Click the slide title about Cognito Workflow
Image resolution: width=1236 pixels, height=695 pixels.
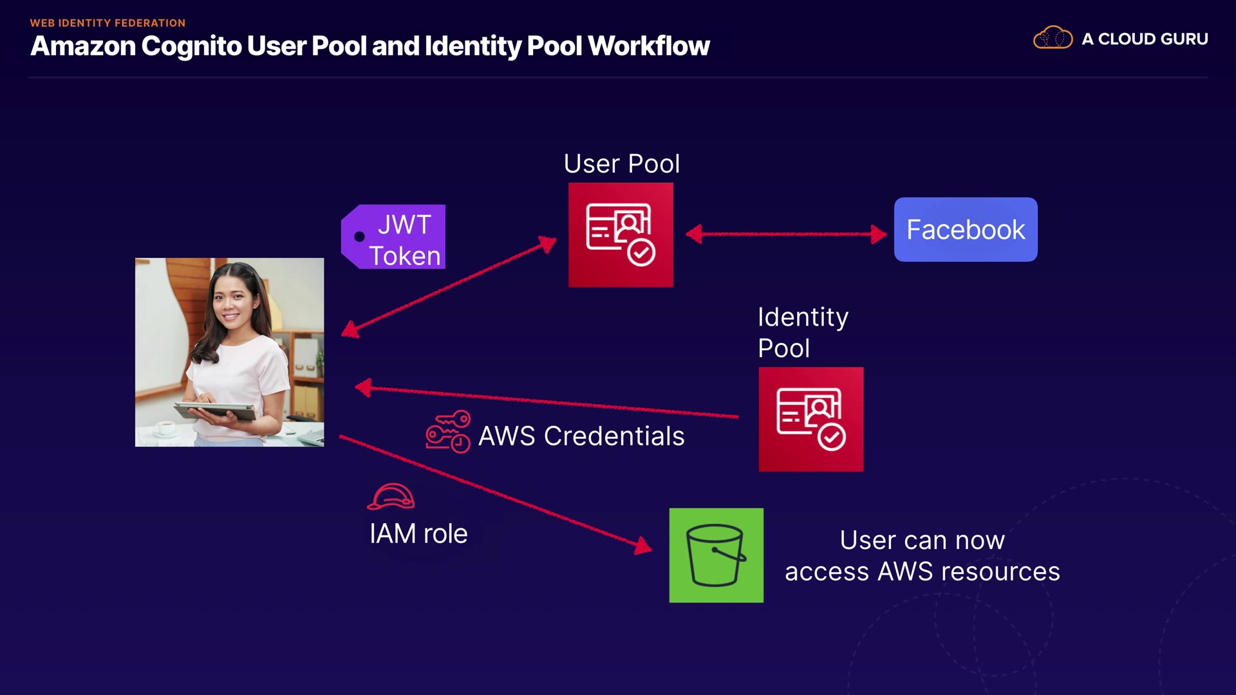coord(370,46)
